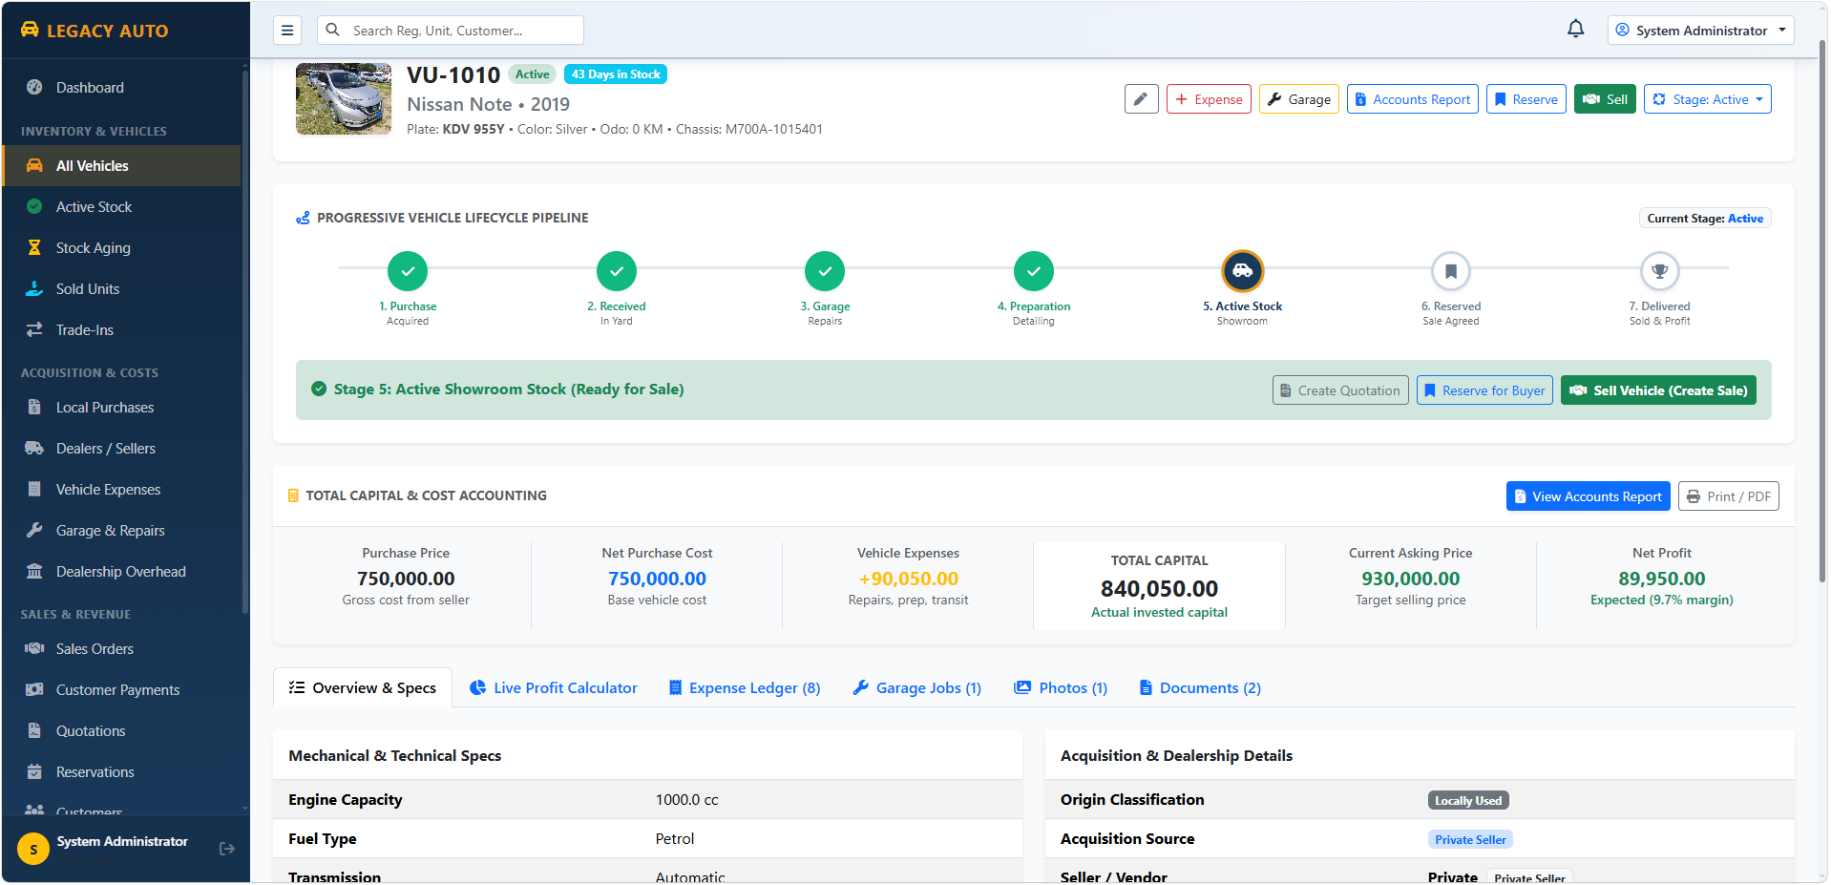
Task: Open Dealership Overhead sidebar item
Action: 122,571
